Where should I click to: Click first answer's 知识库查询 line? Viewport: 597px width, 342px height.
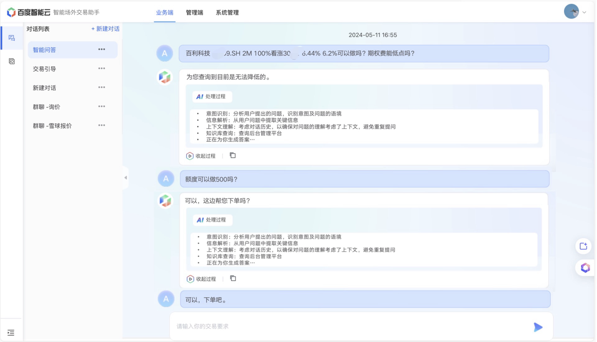[x=243, y=133]
